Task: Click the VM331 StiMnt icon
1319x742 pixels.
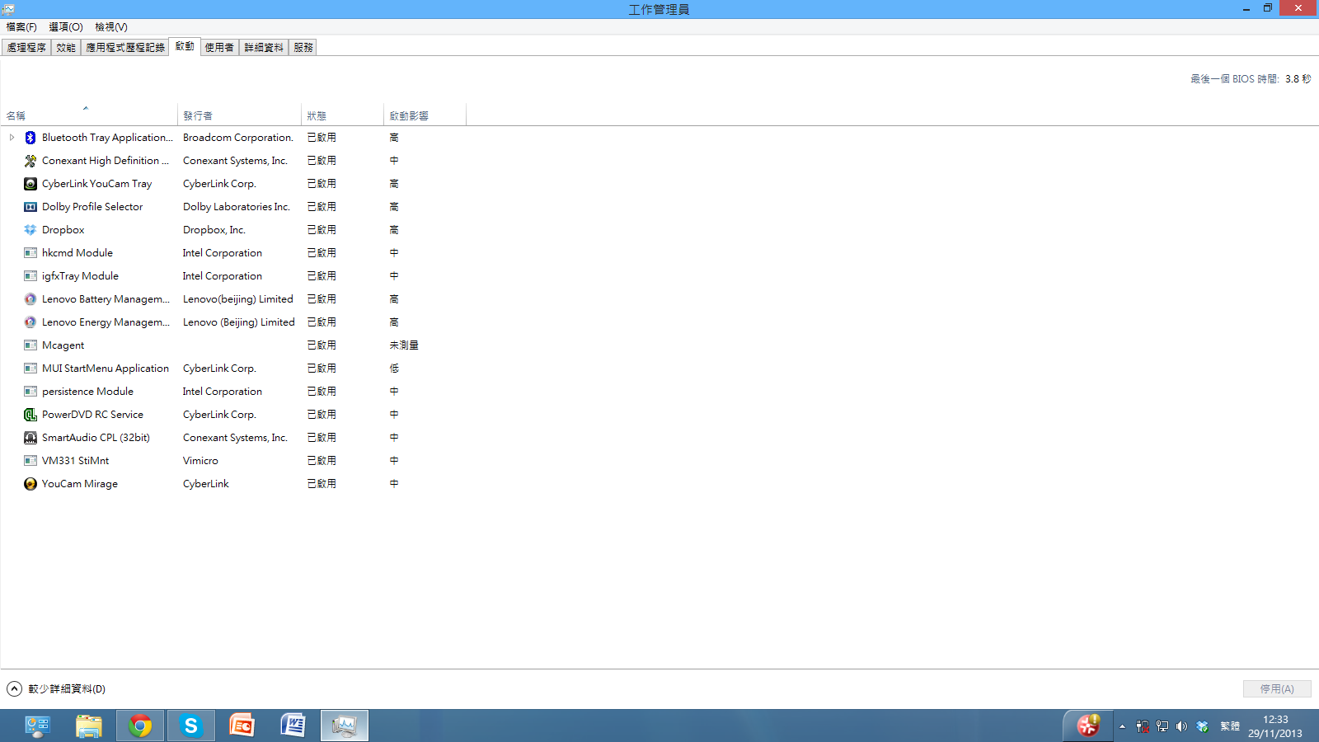Action: (31, 461)
